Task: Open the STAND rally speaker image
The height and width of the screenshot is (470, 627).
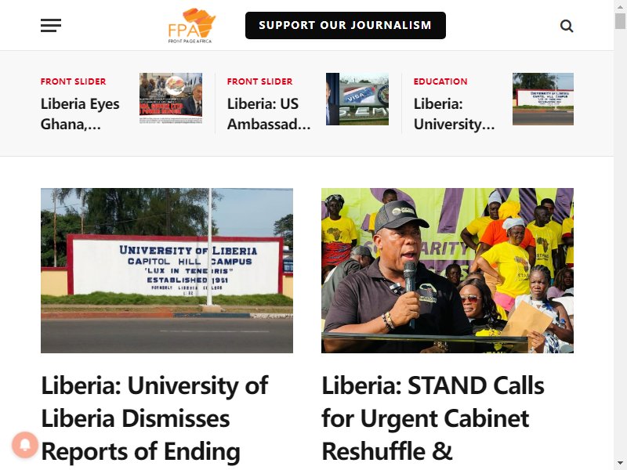Action: tap(448, 270)
